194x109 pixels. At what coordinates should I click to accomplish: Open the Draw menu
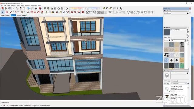(18, 5)
